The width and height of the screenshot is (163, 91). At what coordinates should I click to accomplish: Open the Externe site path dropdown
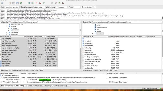[x=161, y=22]
